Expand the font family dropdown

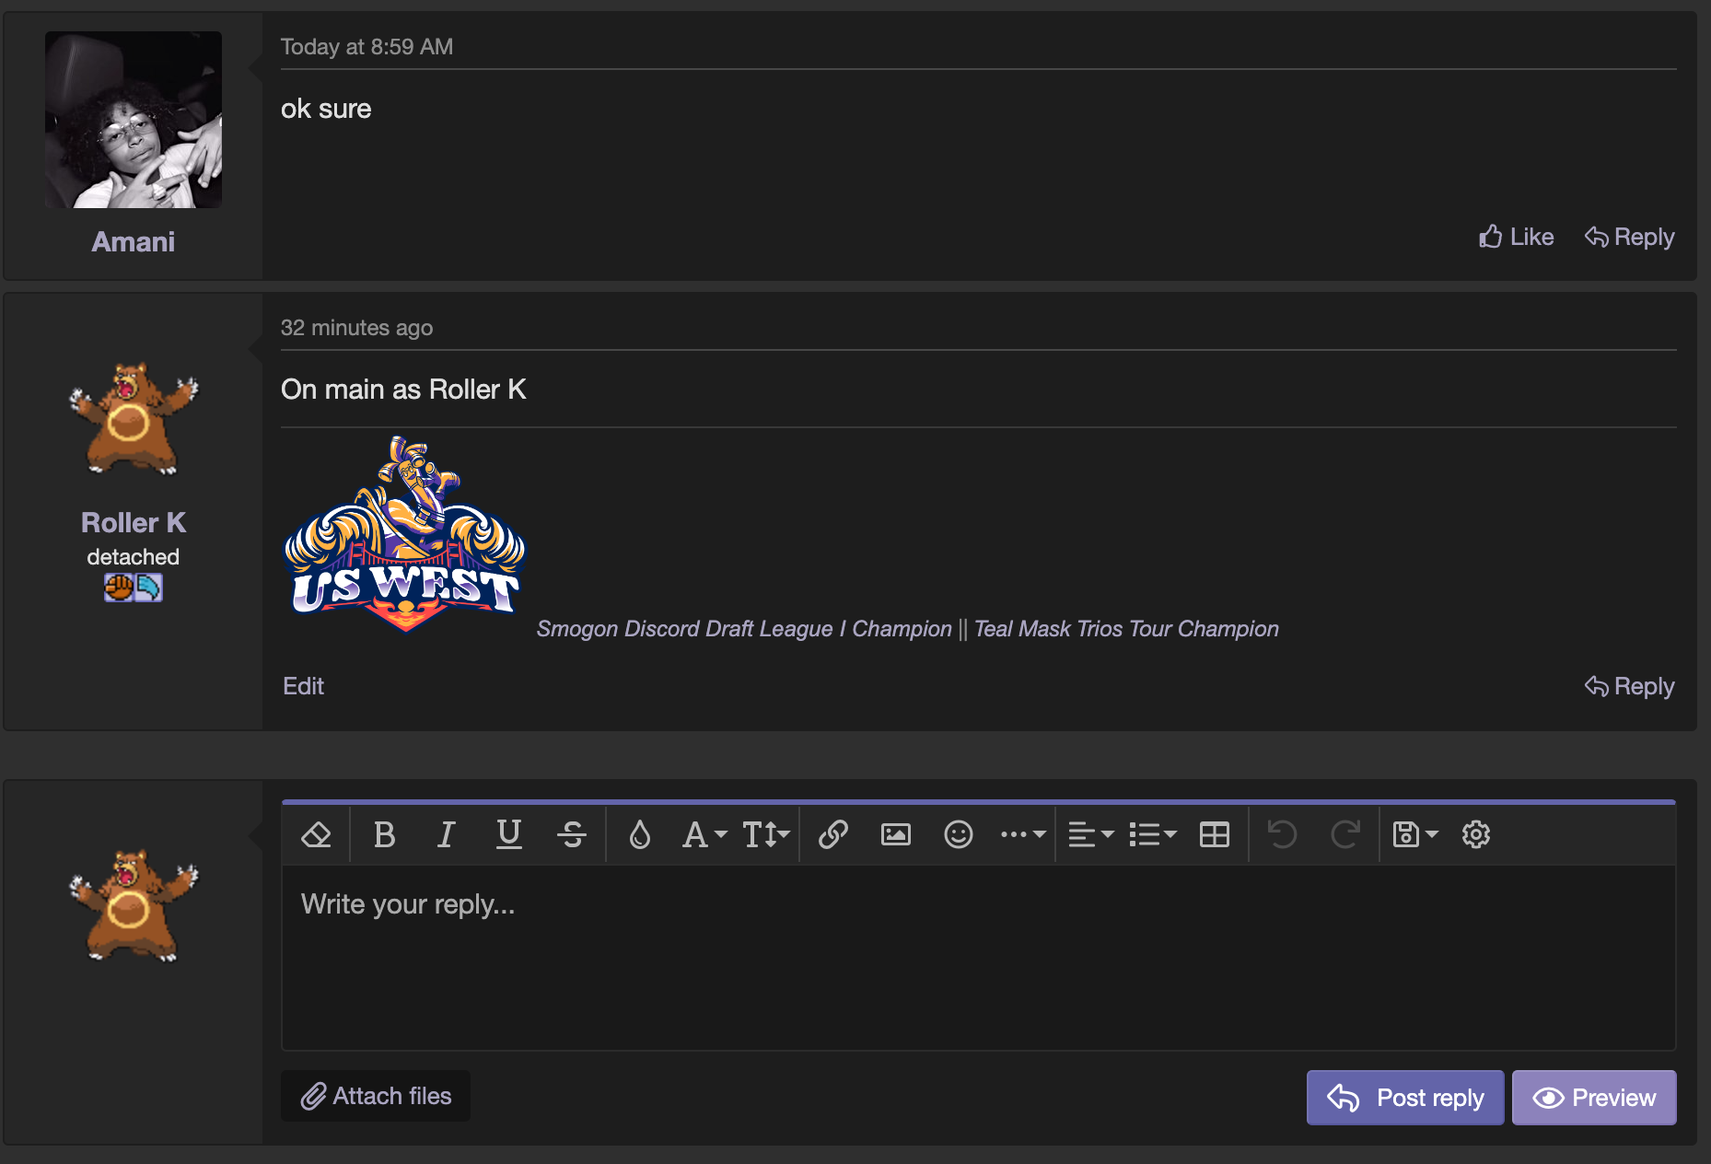pyautogui.click(x=704, y=834)
